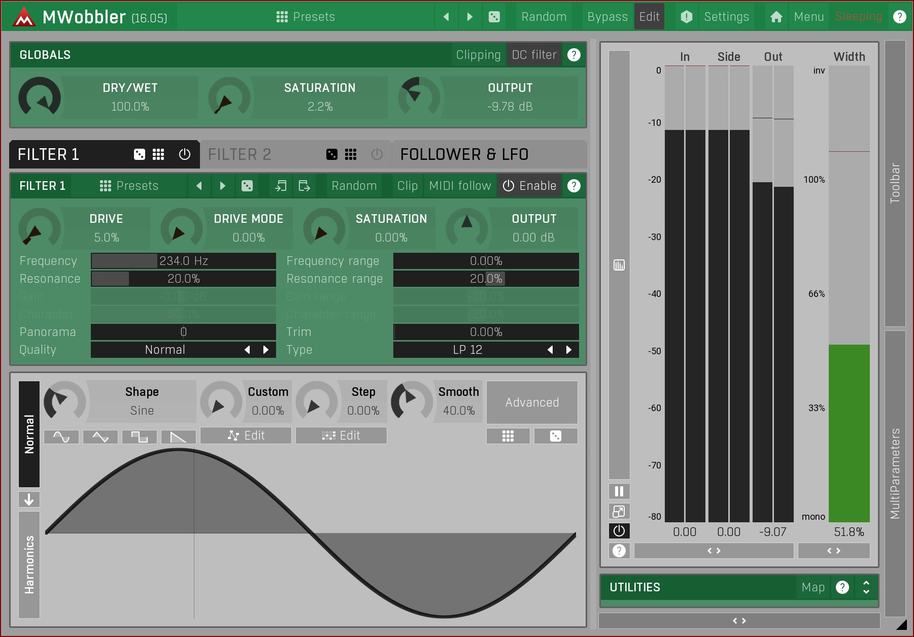Toggle the Filter 1 Enable button
914x637 pixels.
click(x=529, y=186)
